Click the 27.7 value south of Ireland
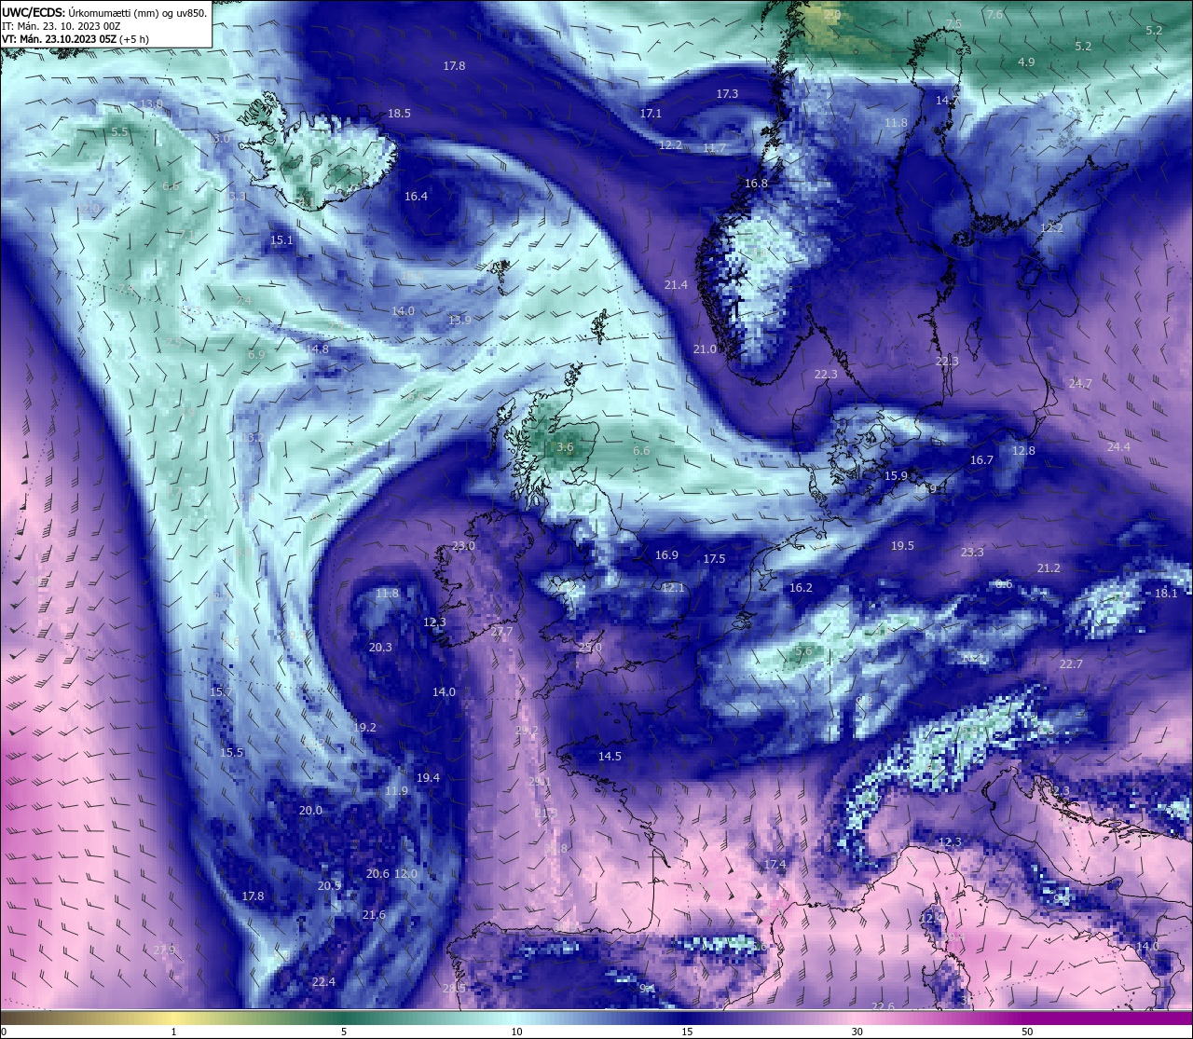This screenshot has width=1193, height=1039. 501,631
